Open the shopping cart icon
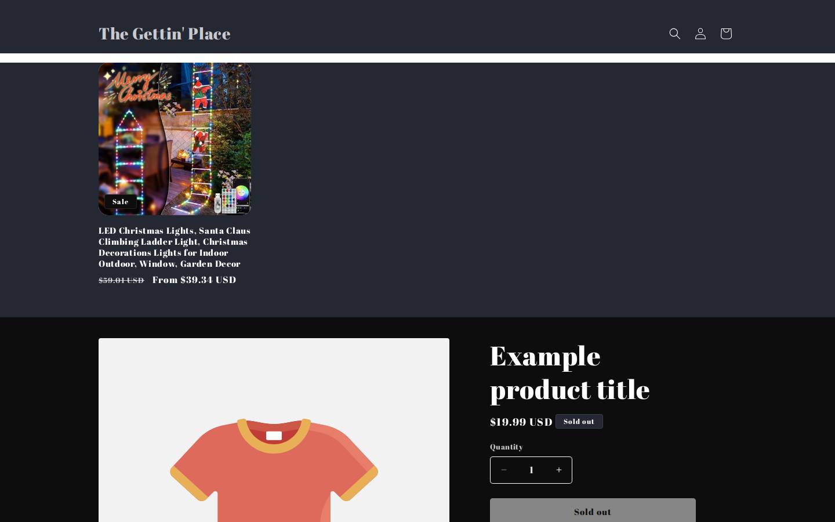This screenshot has width=835, height=522. coord(725,34)
